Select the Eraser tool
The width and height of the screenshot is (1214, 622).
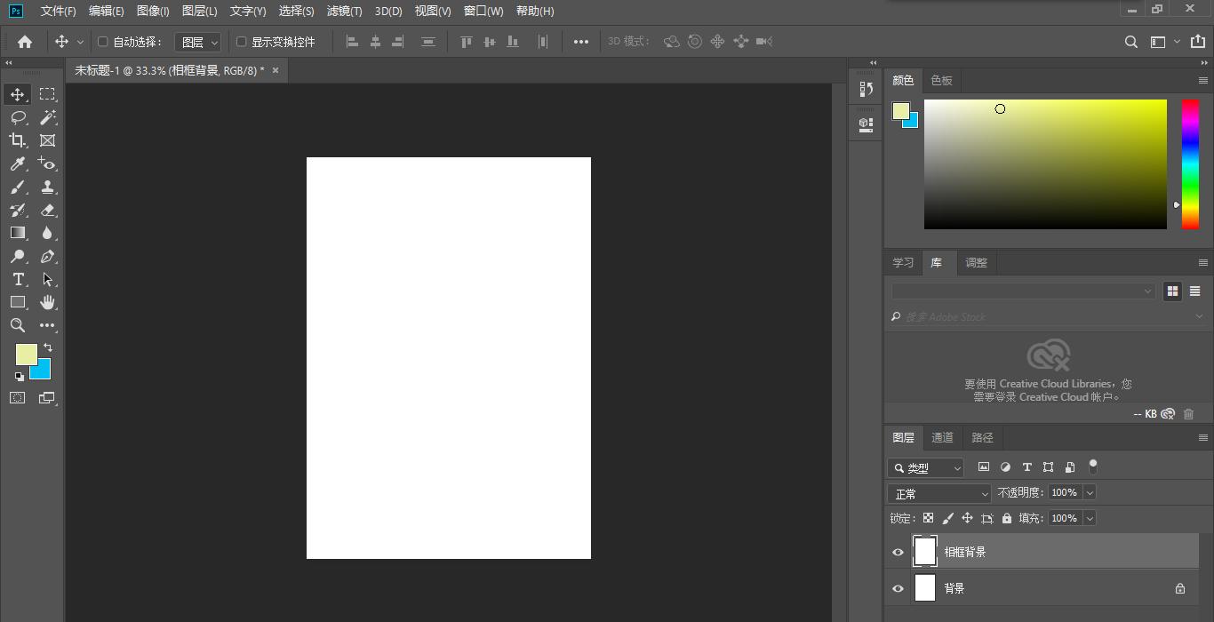[x=48, y=211]
